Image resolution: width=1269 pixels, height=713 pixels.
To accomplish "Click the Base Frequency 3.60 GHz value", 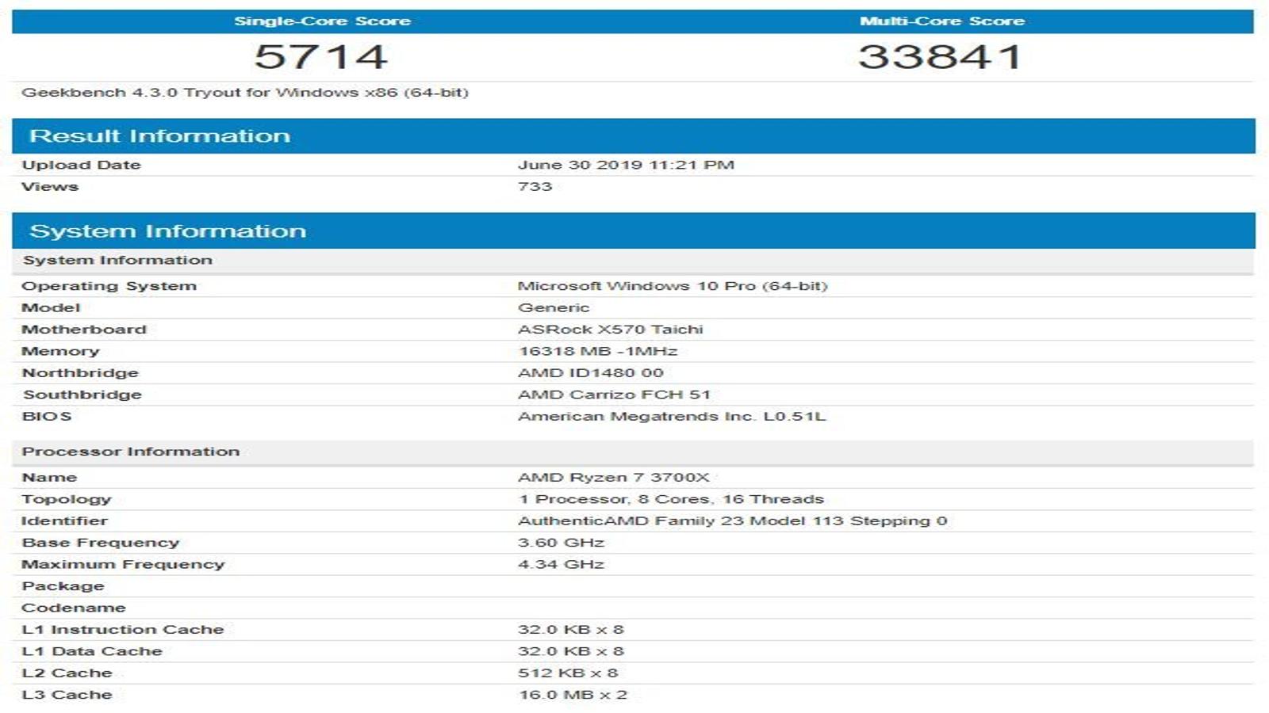I will coord(561,543).
